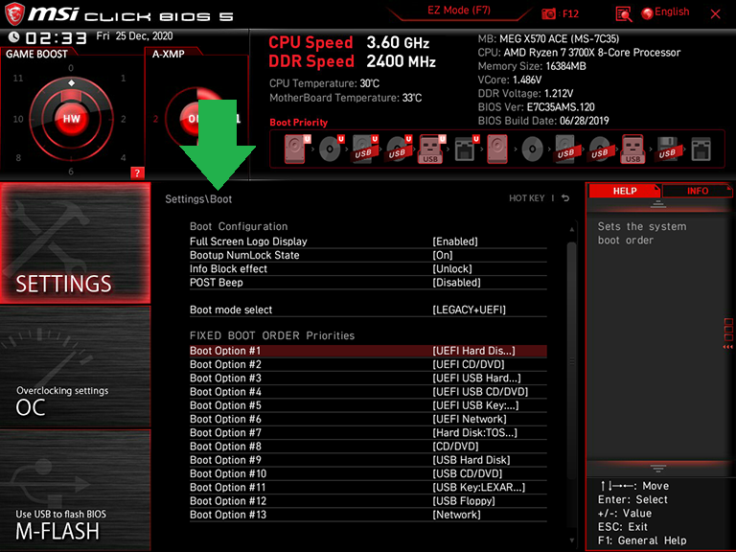The width and height of the screenshot is (736, 552).
Task: Open the SETTINGS menu tile
Action: [75, 242]
